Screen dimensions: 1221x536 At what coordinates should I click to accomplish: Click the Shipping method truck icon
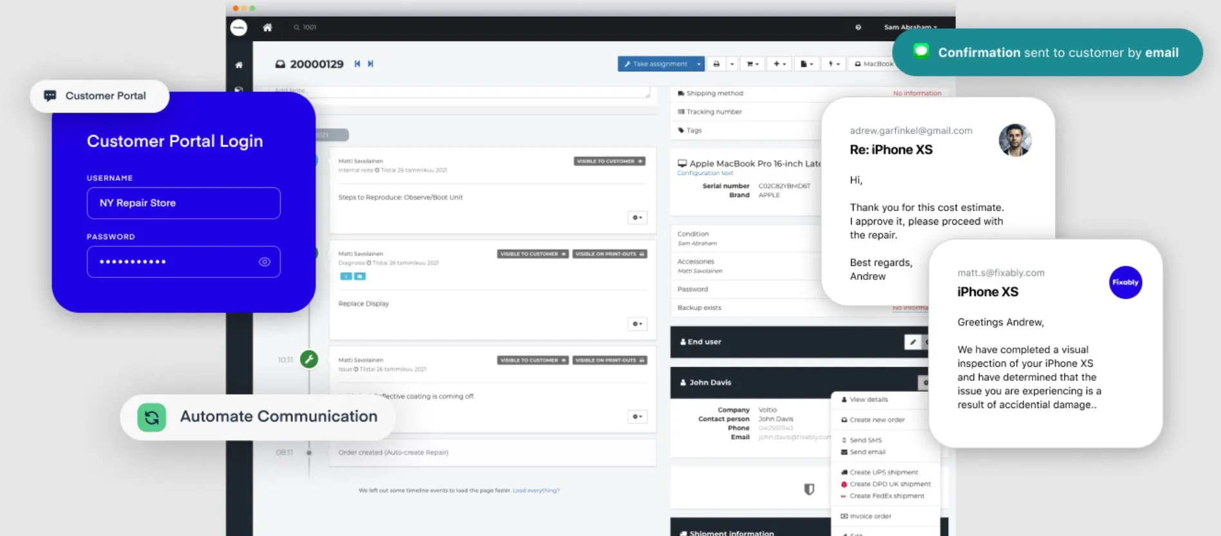(x=681, y=93)
